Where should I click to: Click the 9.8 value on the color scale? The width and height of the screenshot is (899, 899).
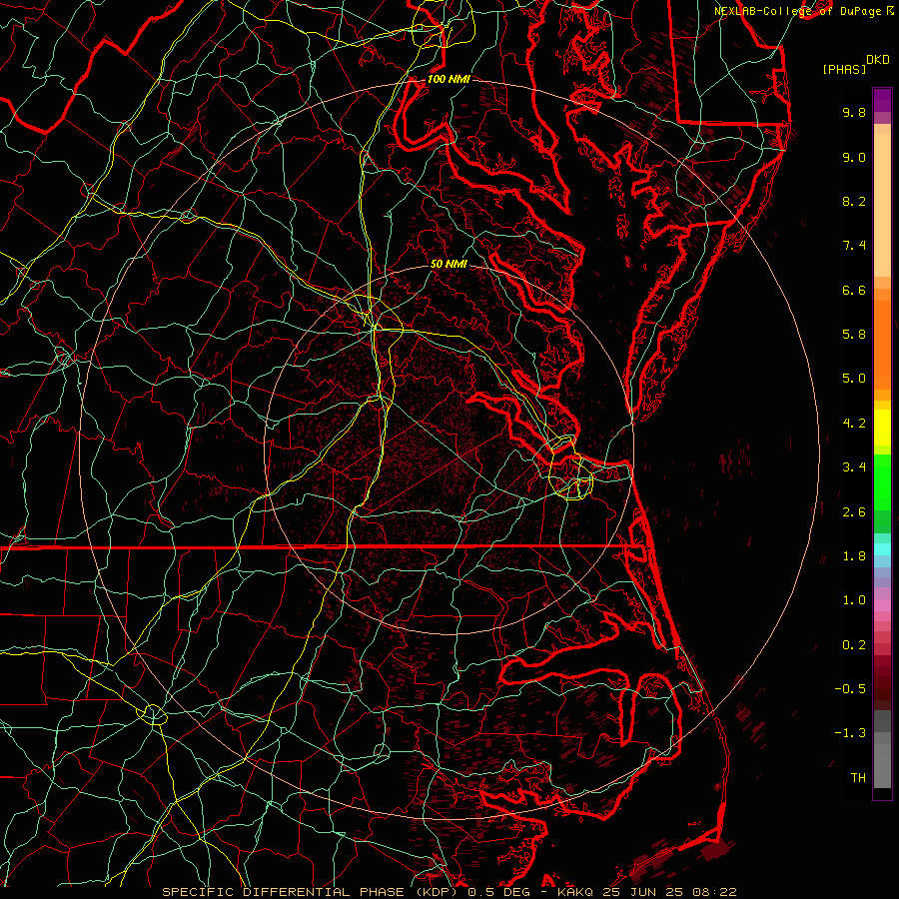pos(854,112)
